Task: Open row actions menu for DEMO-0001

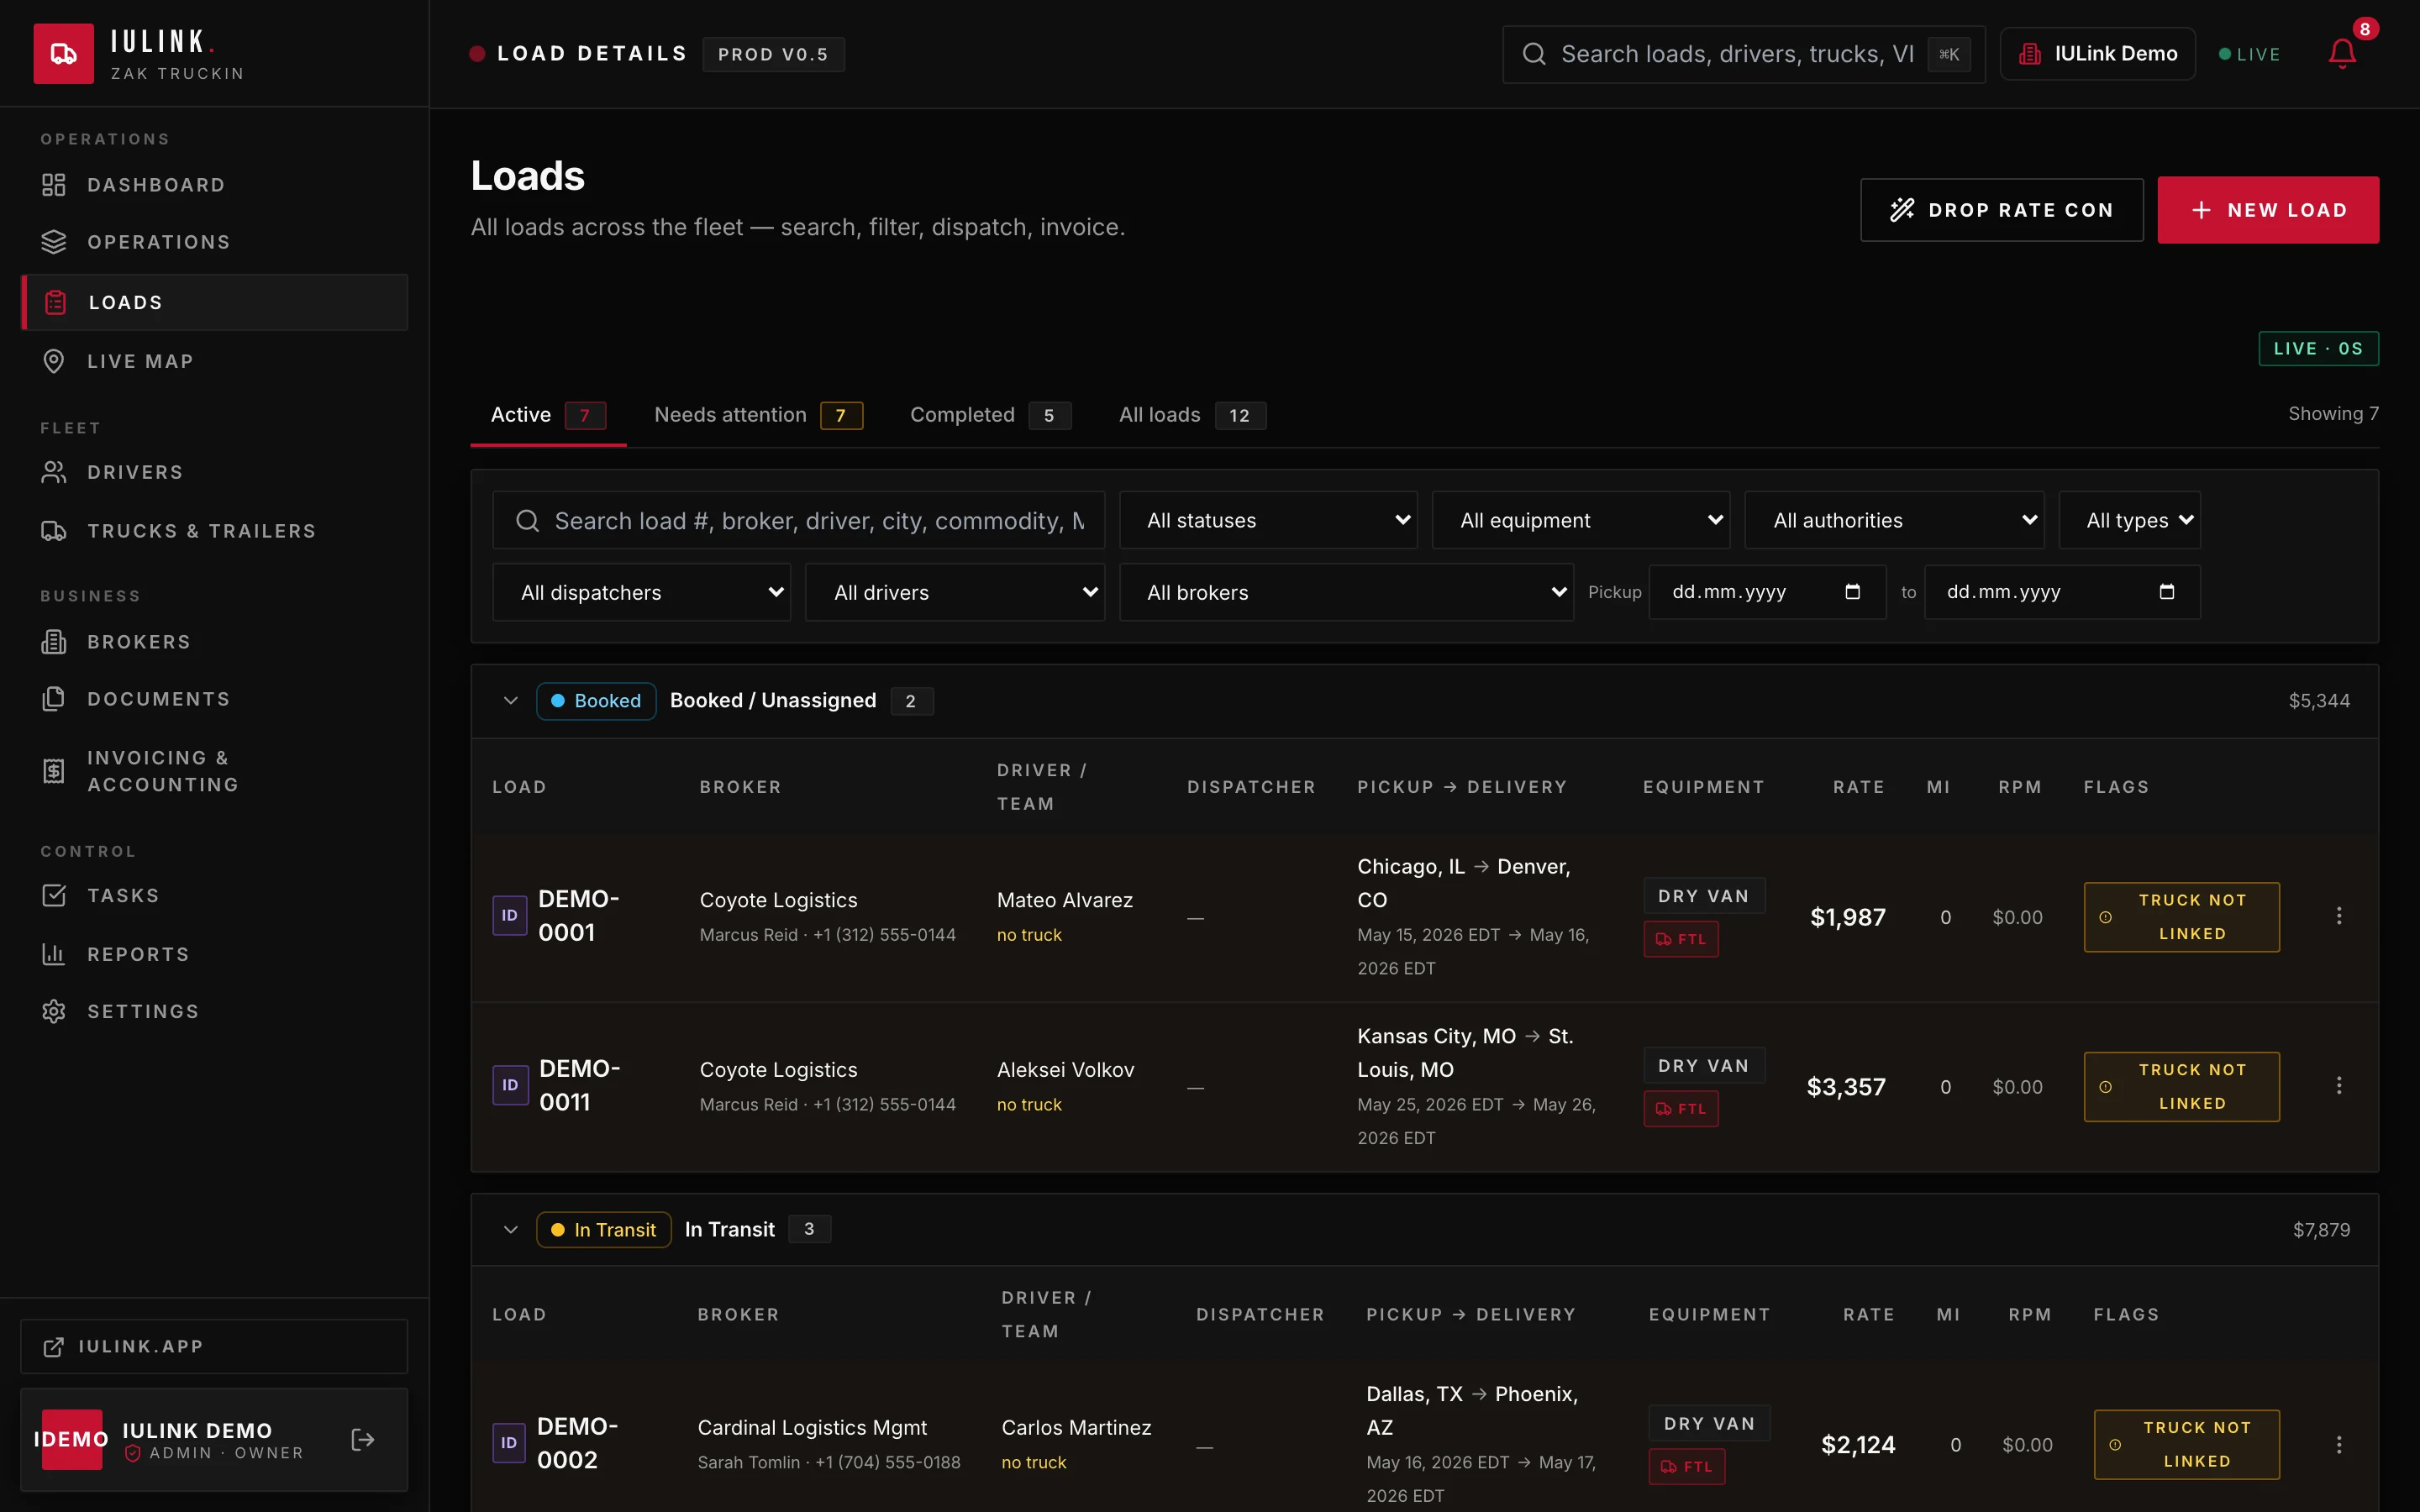Action: pyautogui.click(x=2339, y=916)
